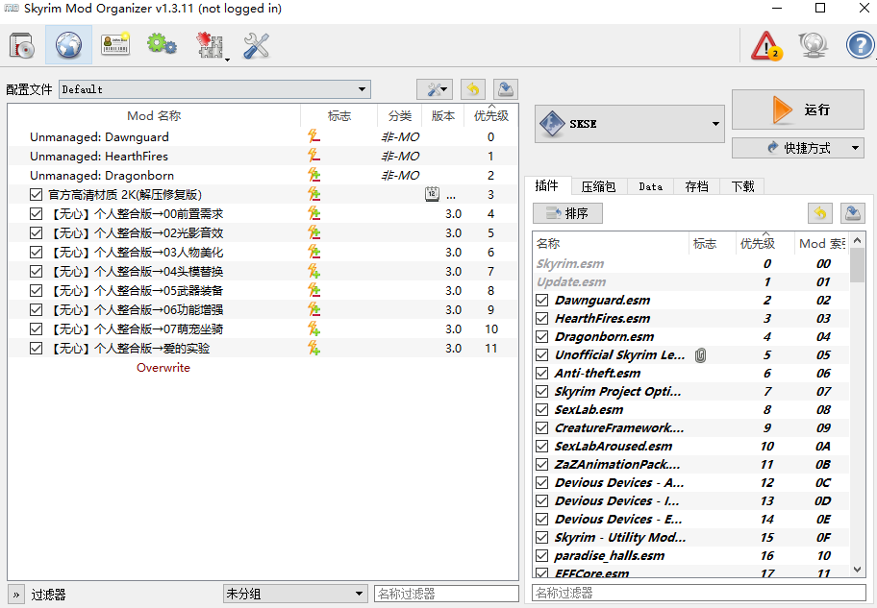The width and height of the screenshot is (877, 608).
Task: Click conflict flag icon of 爱的实验 mod
Action: pyautogui.click(x=313, y=348)
